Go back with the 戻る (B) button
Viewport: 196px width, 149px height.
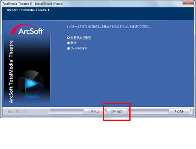(x=94, y=111)
